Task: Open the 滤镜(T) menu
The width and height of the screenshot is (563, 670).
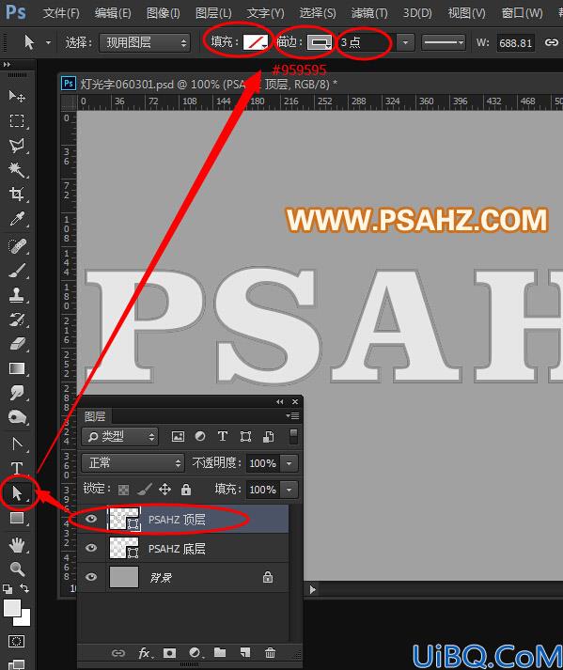Action: pos(369,13)
